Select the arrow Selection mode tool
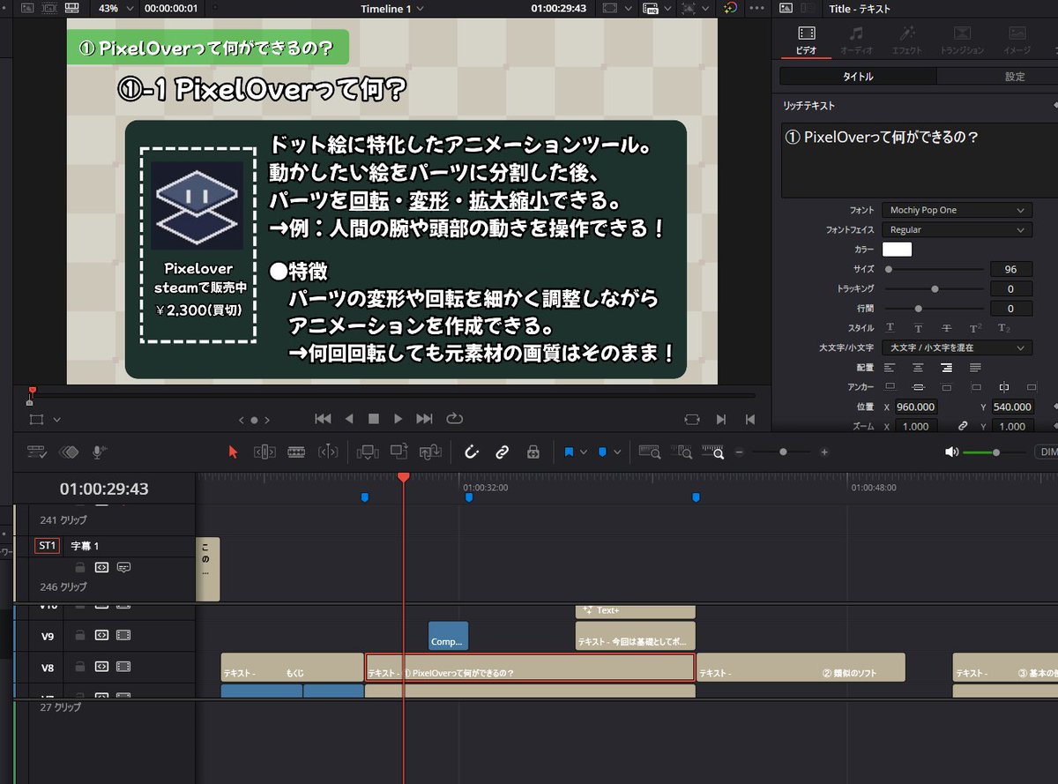The height and width of the screenshot is (784, 1058). tap(234, 452)
